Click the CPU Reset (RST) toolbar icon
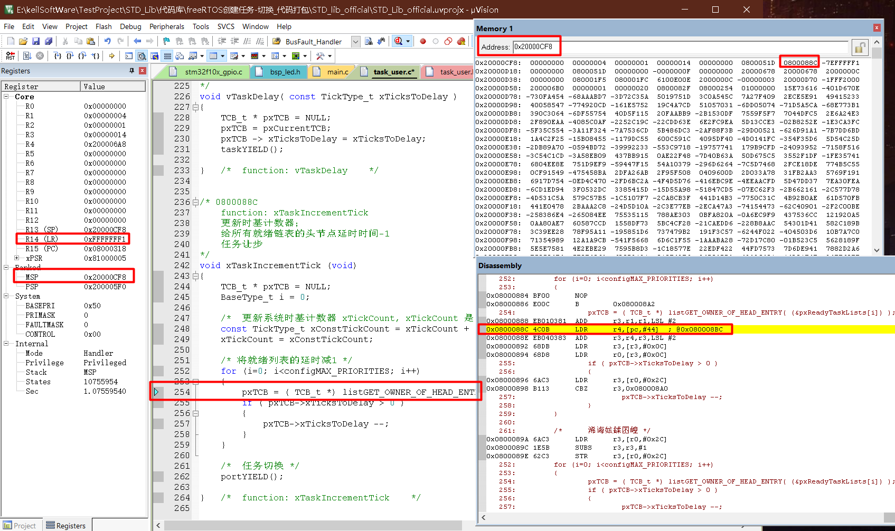 pos(10,56)
